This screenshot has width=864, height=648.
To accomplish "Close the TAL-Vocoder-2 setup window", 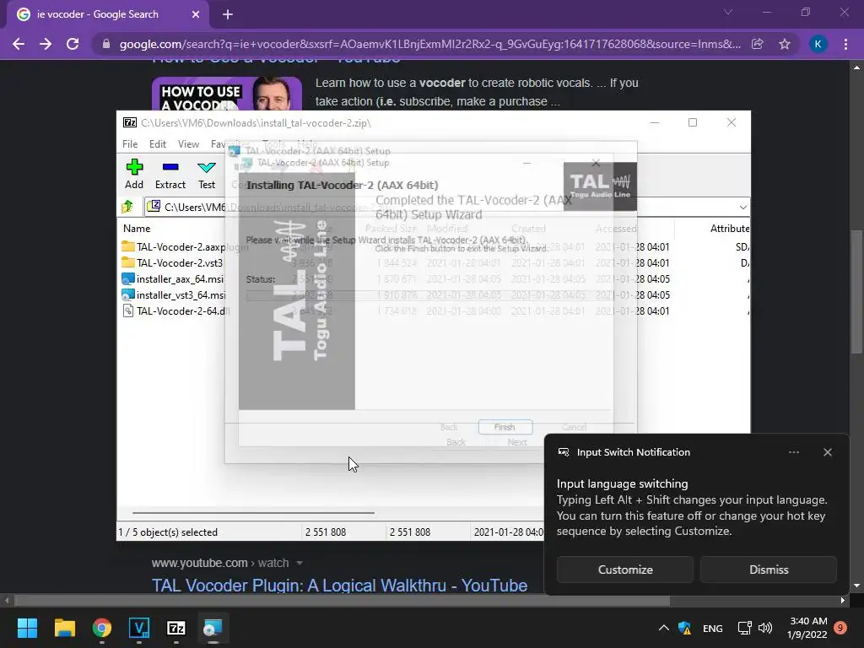I will click(596, 163).
